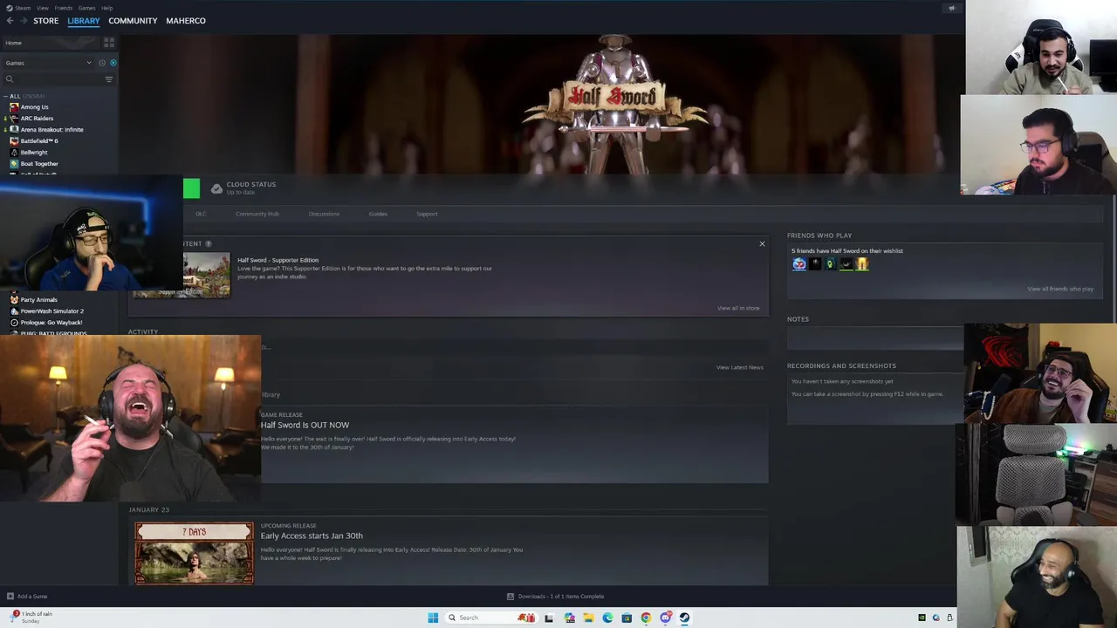Click View Latest News link

tap(740, 367)
